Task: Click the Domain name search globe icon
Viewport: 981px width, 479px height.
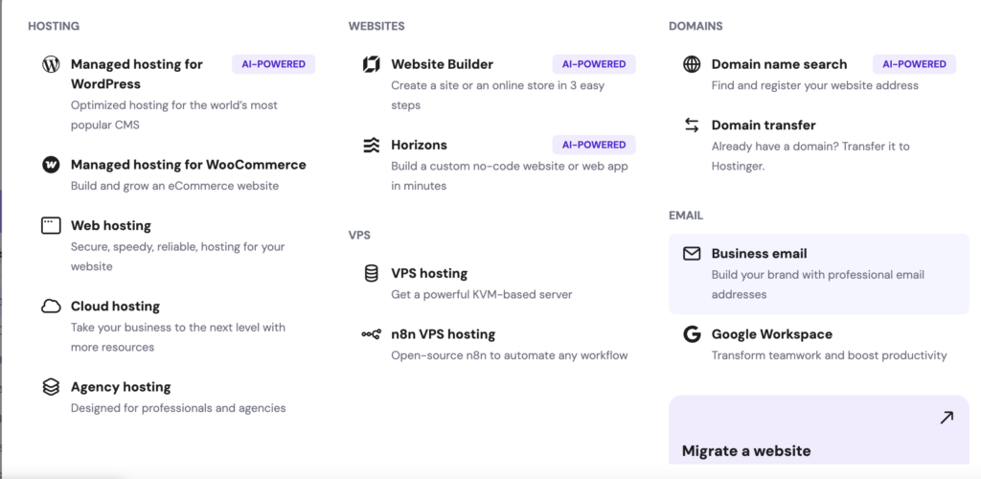Action: point(692,64)
